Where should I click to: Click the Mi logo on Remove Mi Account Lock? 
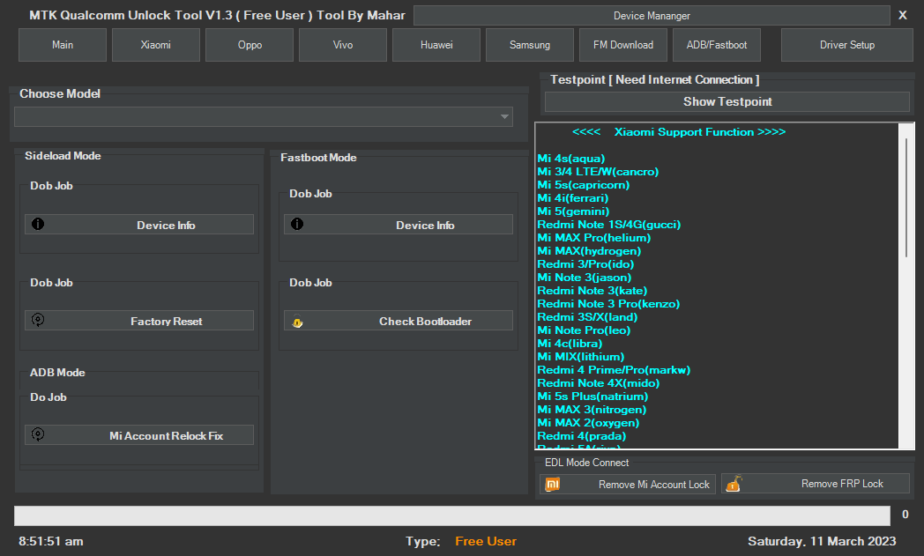(553, 483)
